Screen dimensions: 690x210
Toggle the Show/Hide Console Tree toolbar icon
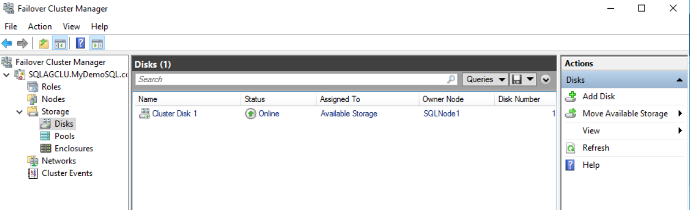pyautogui.click(x=60, y=43)
